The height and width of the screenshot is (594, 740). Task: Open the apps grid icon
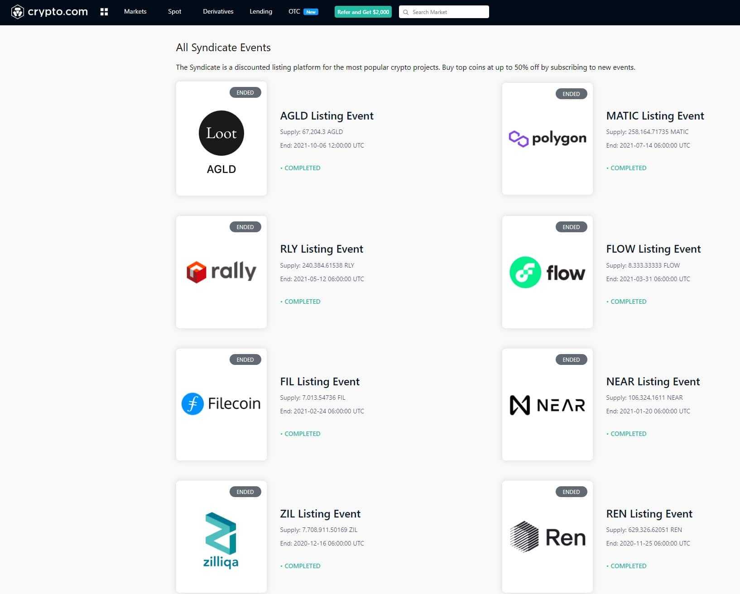(x=104, y=12)
